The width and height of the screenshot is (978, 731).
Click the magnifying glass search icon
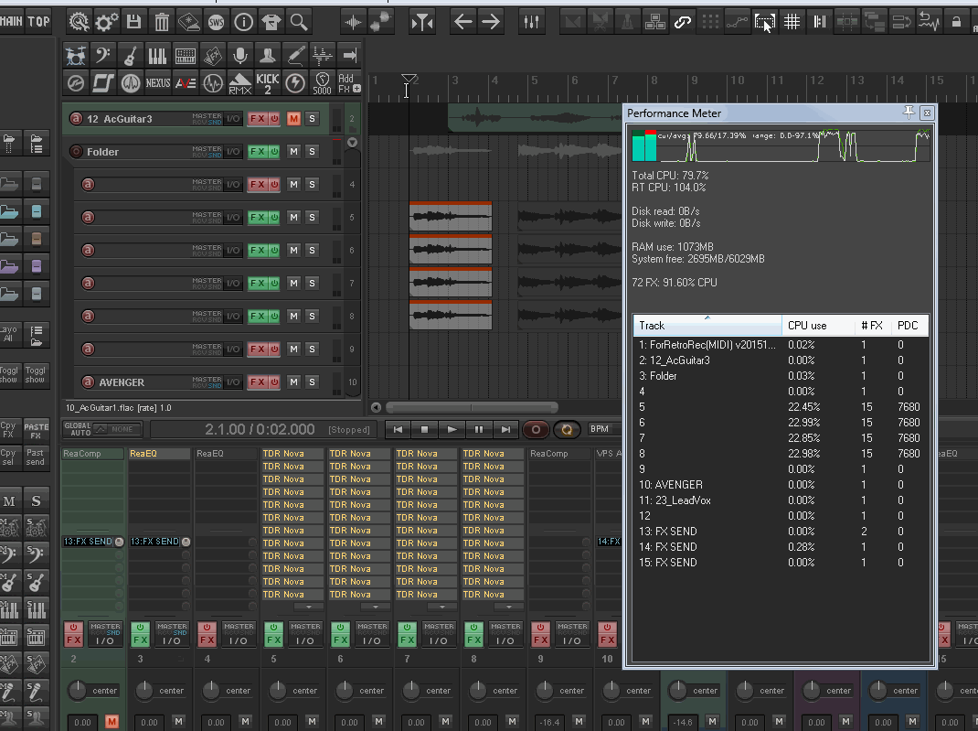299,22
